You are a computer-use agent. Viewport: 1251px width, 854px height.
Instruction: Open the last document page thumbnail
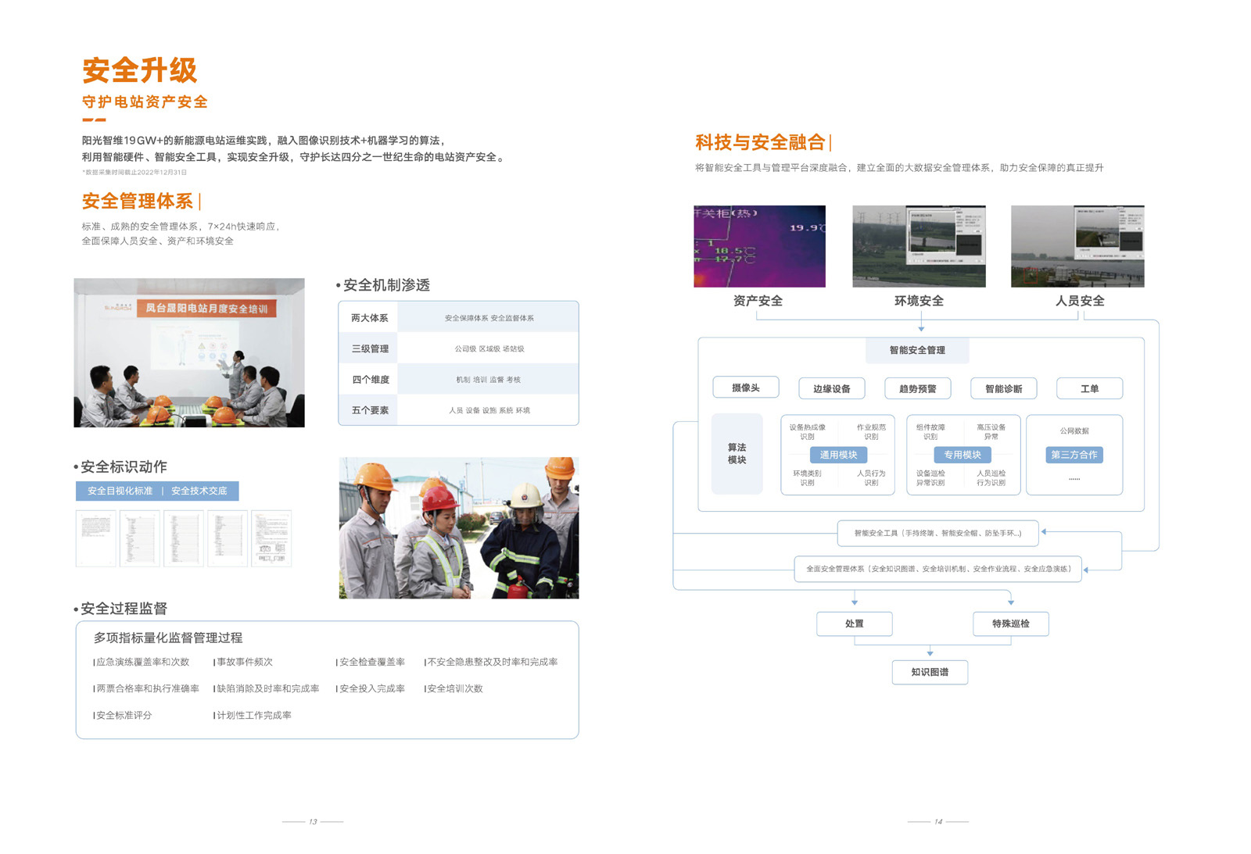pos(271,538)
